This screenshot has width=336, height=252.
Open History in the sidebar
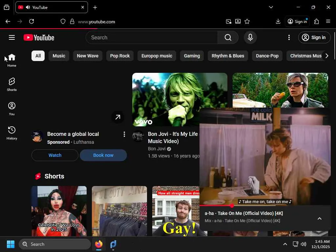[x=12, y=133]
